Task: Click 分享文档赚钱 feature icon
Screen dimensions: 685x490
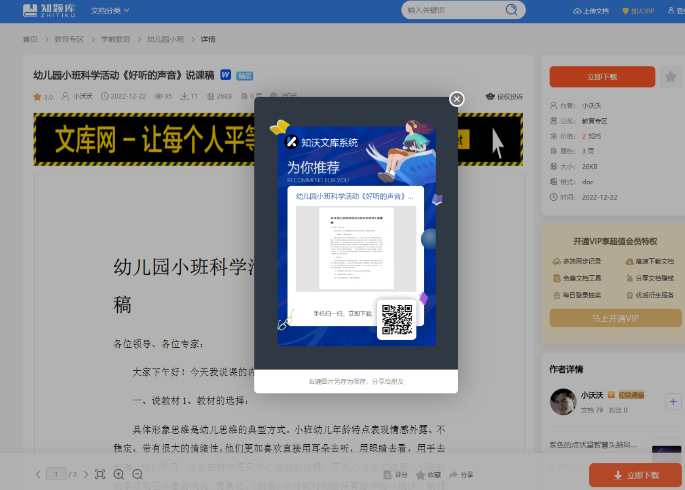Action: coord(630,279)
